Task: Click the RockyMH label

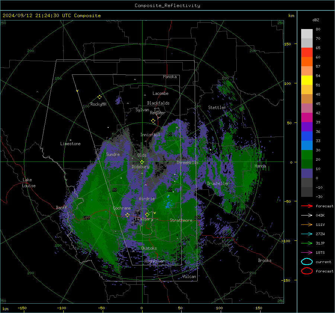Action: (98, 104)
